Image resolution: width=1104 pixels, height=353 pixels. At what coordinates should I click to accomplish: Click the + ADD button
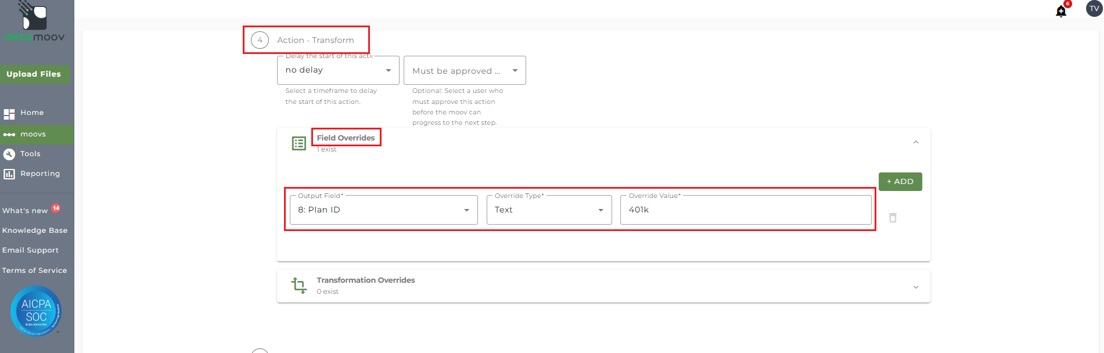(x=900, y=182)
